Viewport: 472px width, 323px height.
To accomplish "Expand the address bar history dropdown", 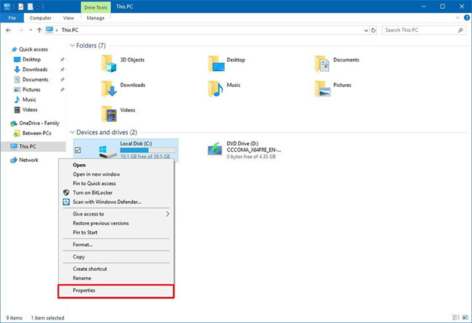I will click(x=366, y=30).
